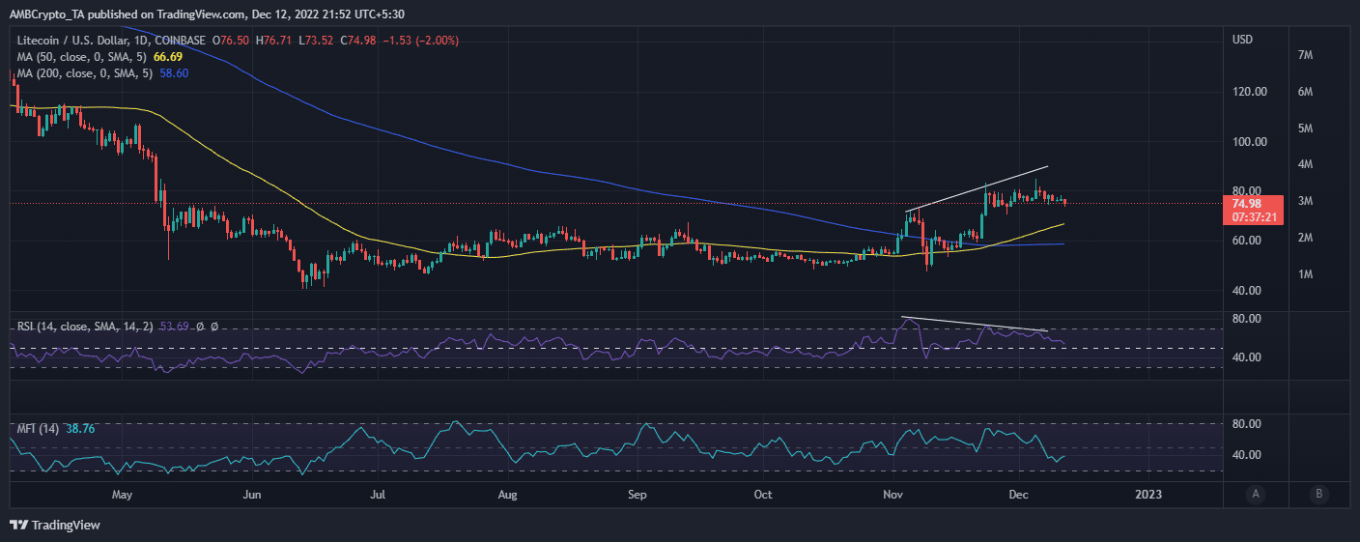This screenshot has height=542, width=1360.
Task: Click the 1M volume axis label
Action: (1305, 274)
